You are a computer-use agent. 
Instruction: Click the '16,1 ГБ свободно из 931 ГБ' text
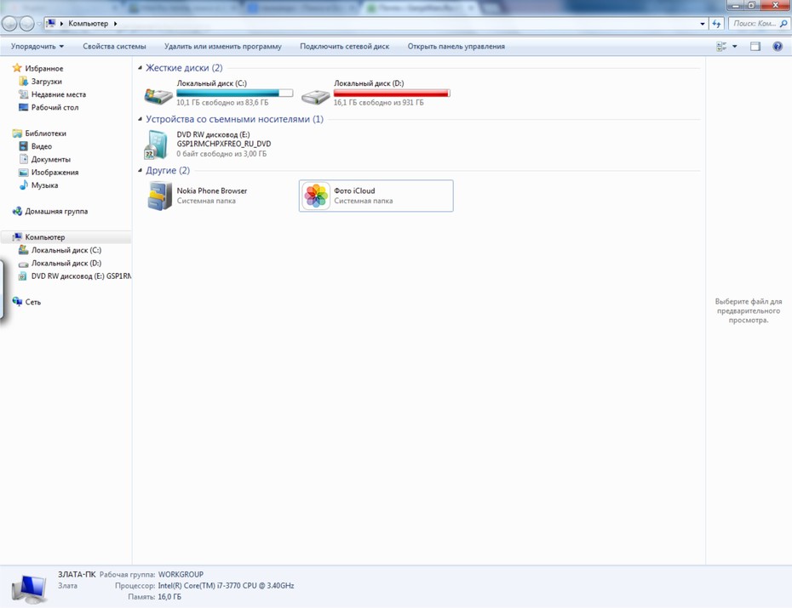[x=378, y=102]
